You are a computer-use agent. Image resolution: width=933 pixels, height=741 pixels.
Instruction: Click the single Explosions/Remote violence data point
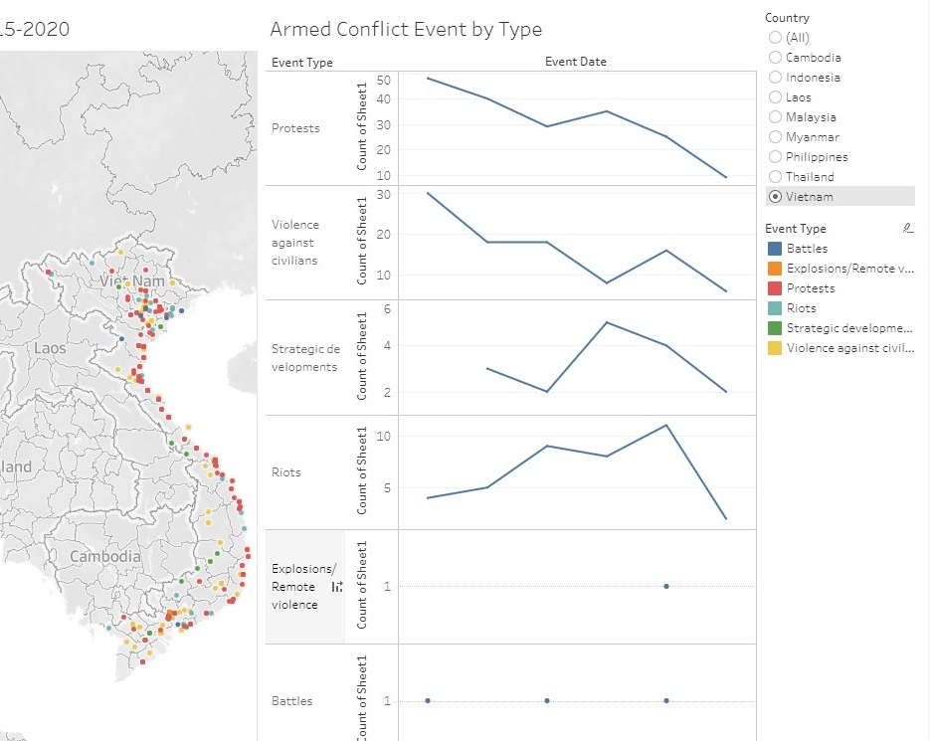click(x=665, y=586)
